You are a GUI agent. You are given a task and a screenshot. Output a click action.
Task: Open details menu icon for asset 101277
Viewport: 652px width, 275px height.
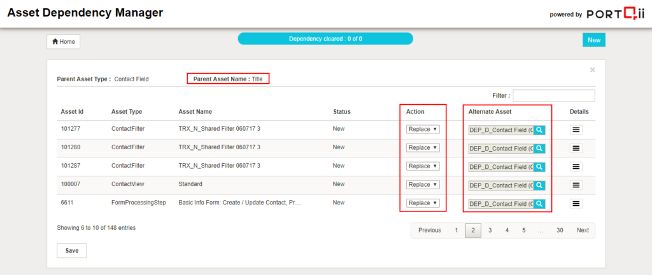(x=576, y=130)
